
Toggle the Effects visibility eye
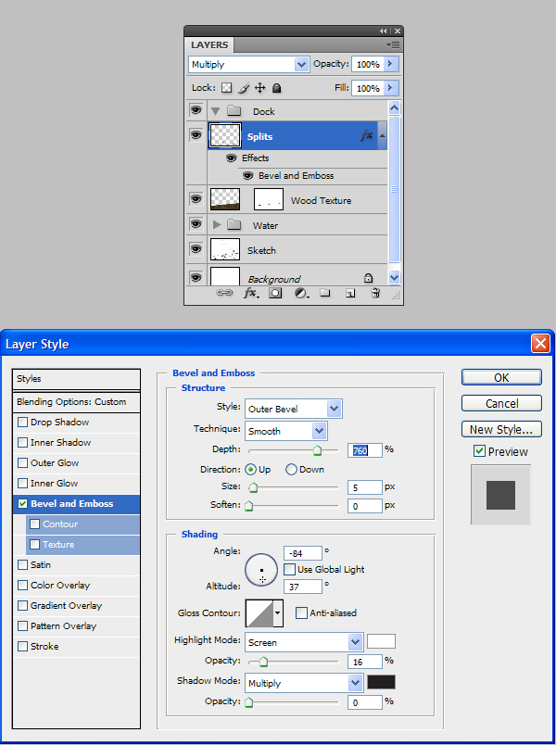pyautogui.click(x=231, y=158)
